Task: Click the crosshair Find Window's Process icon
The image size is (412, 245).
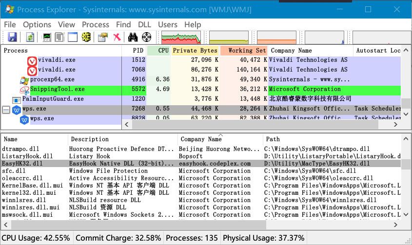Action: [147, 37]
